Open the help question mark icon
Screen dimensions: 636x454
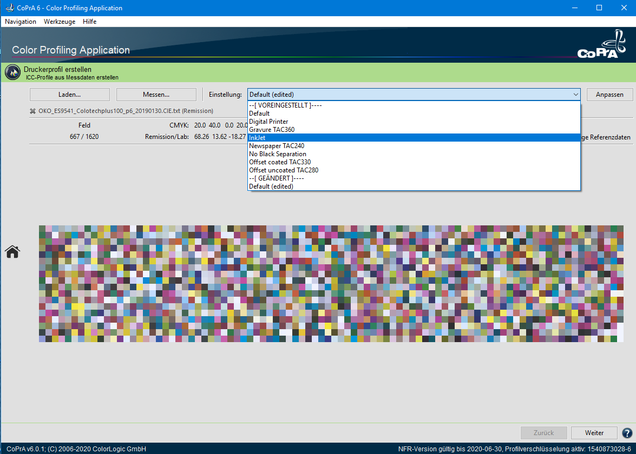[627, 433]
